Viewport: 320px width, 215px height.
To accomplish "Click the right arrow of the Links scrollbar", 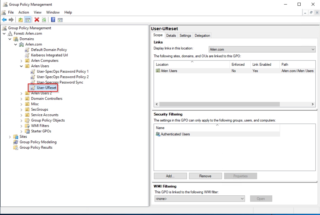I will (x=312, y=104).
